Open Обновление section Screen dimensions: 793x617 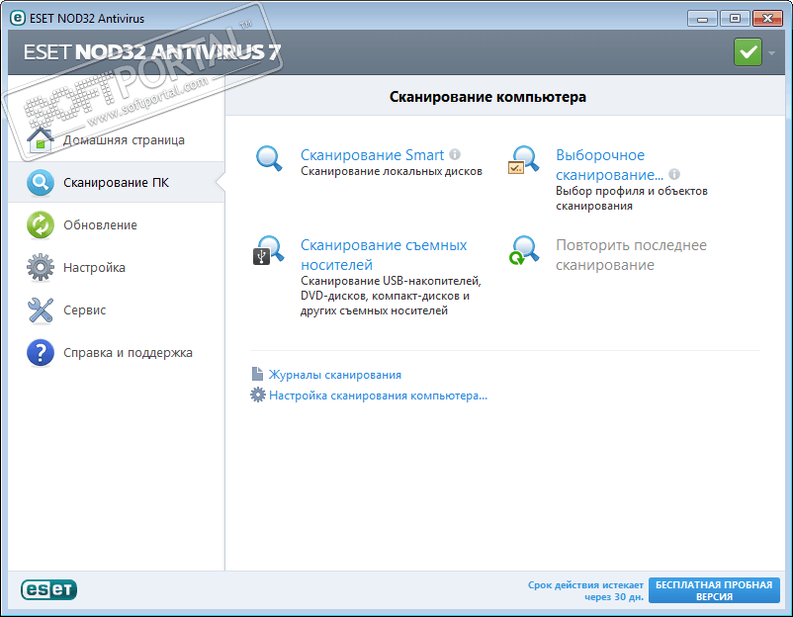coord(100,225)
